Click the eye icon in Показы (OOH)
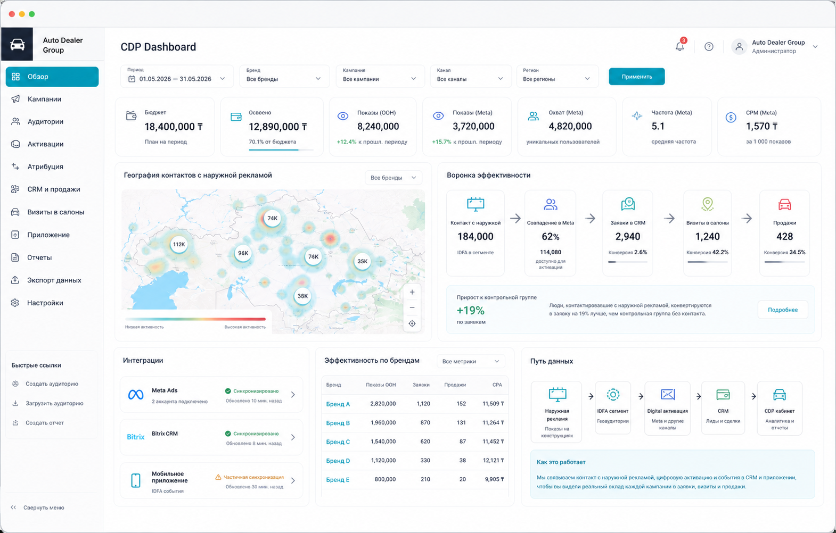836x533 pixels. click(x=343, y=116)
